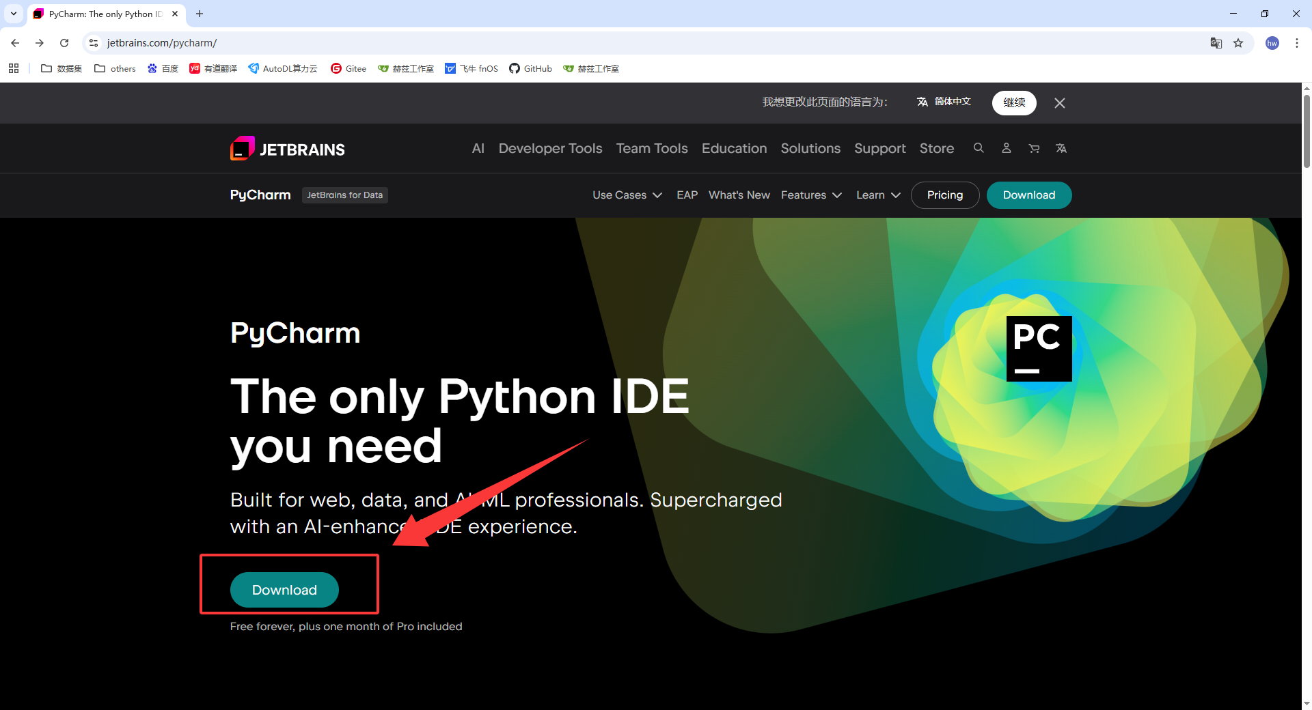The height and width of the screenshot is (710, 1312).
Task: Open the 数据集 bookmarks folder
Action: pyautogui.click(x=61, y=68)
